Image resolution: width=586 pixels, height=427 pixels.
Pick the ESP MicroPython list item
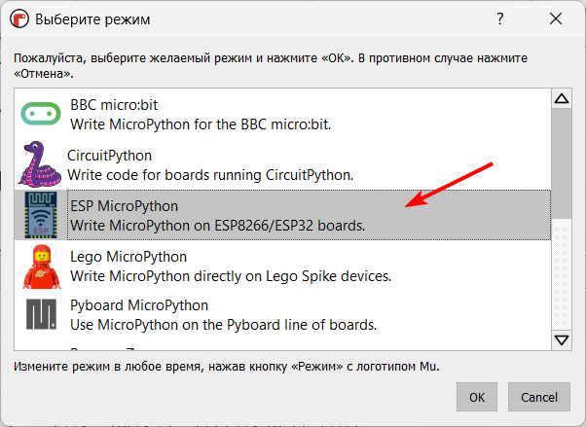[x=282, y=215]
